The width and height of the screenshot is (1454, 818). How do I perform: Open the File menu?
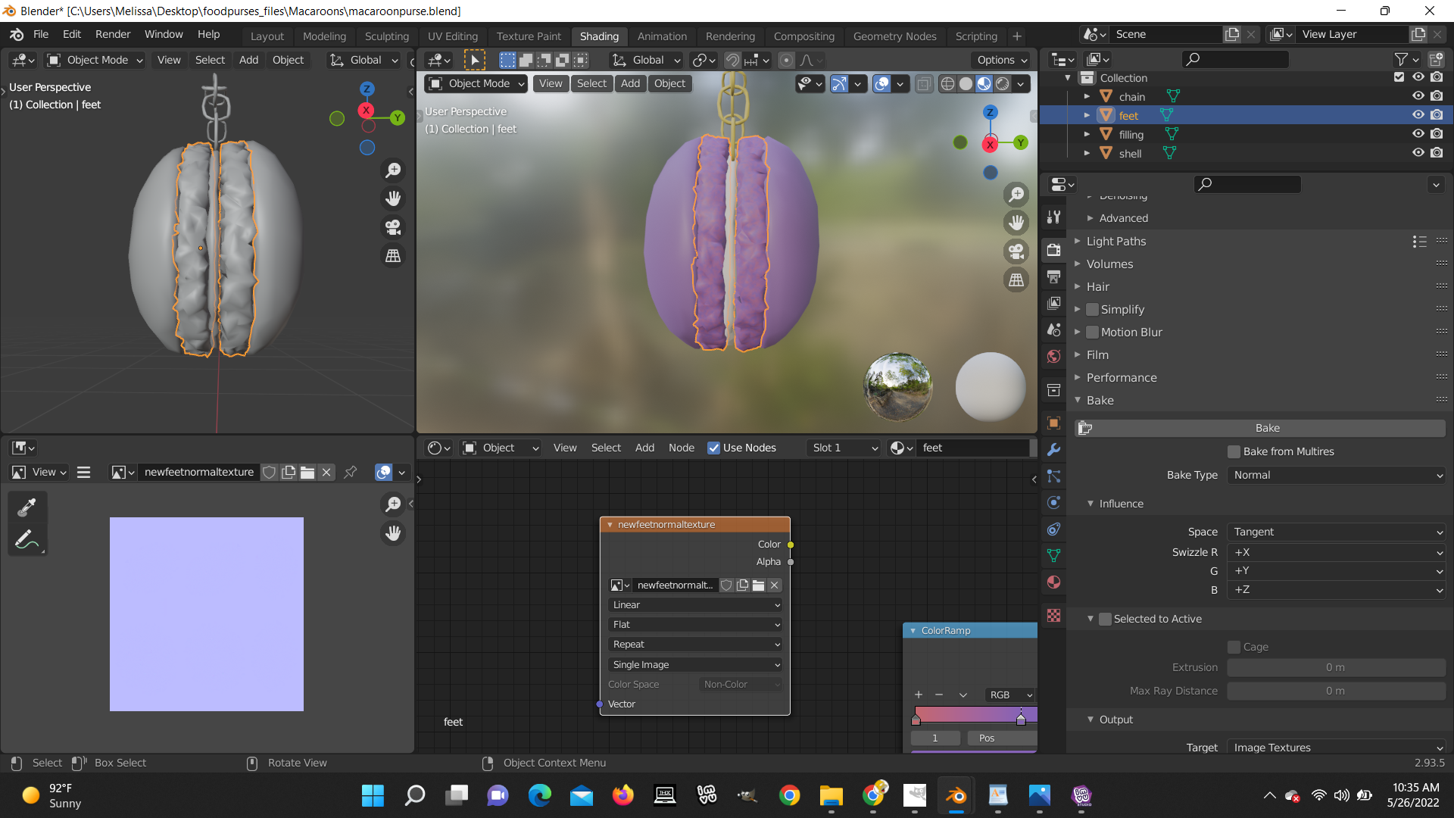click(x=41, y=34)
